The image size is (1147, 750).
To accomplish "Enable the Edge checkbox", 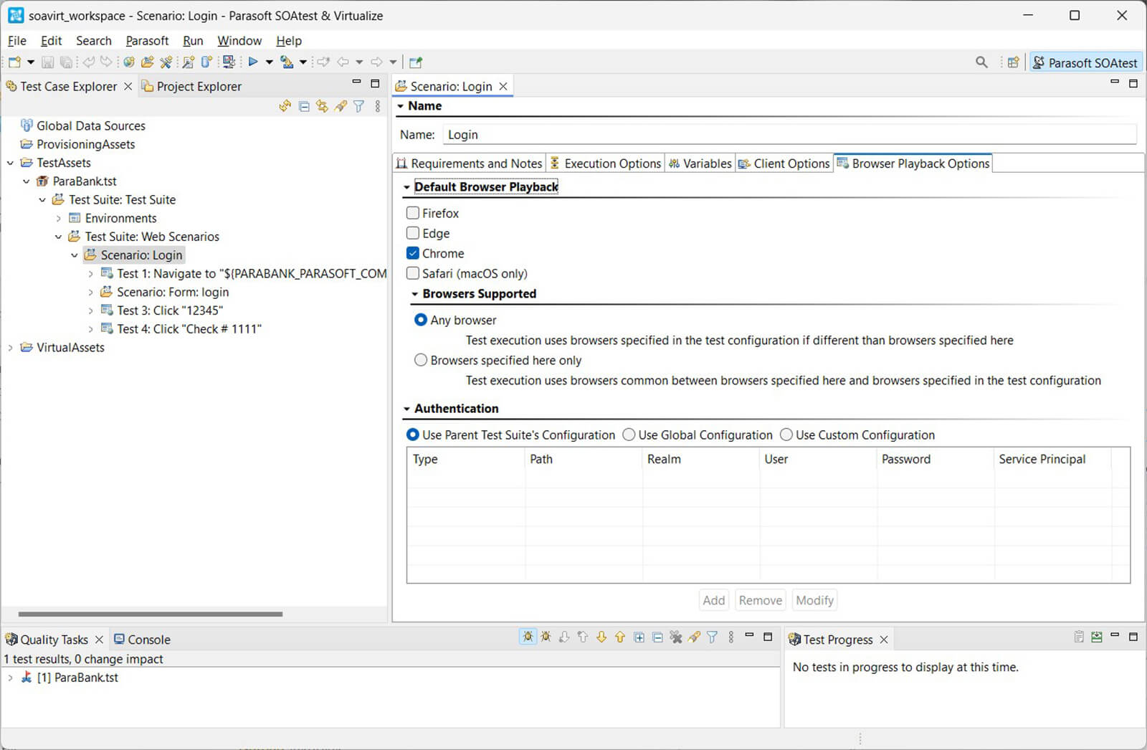I will [413, 233].
